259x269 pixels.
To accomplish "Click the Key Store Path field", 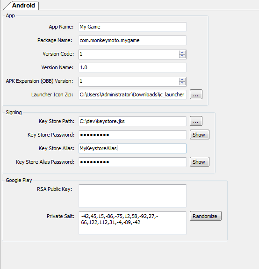I will (132, 121).
